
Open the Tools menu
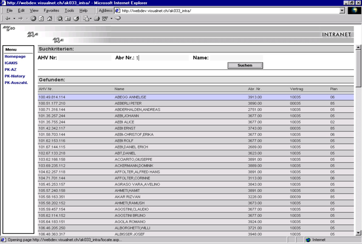point(69,10)
